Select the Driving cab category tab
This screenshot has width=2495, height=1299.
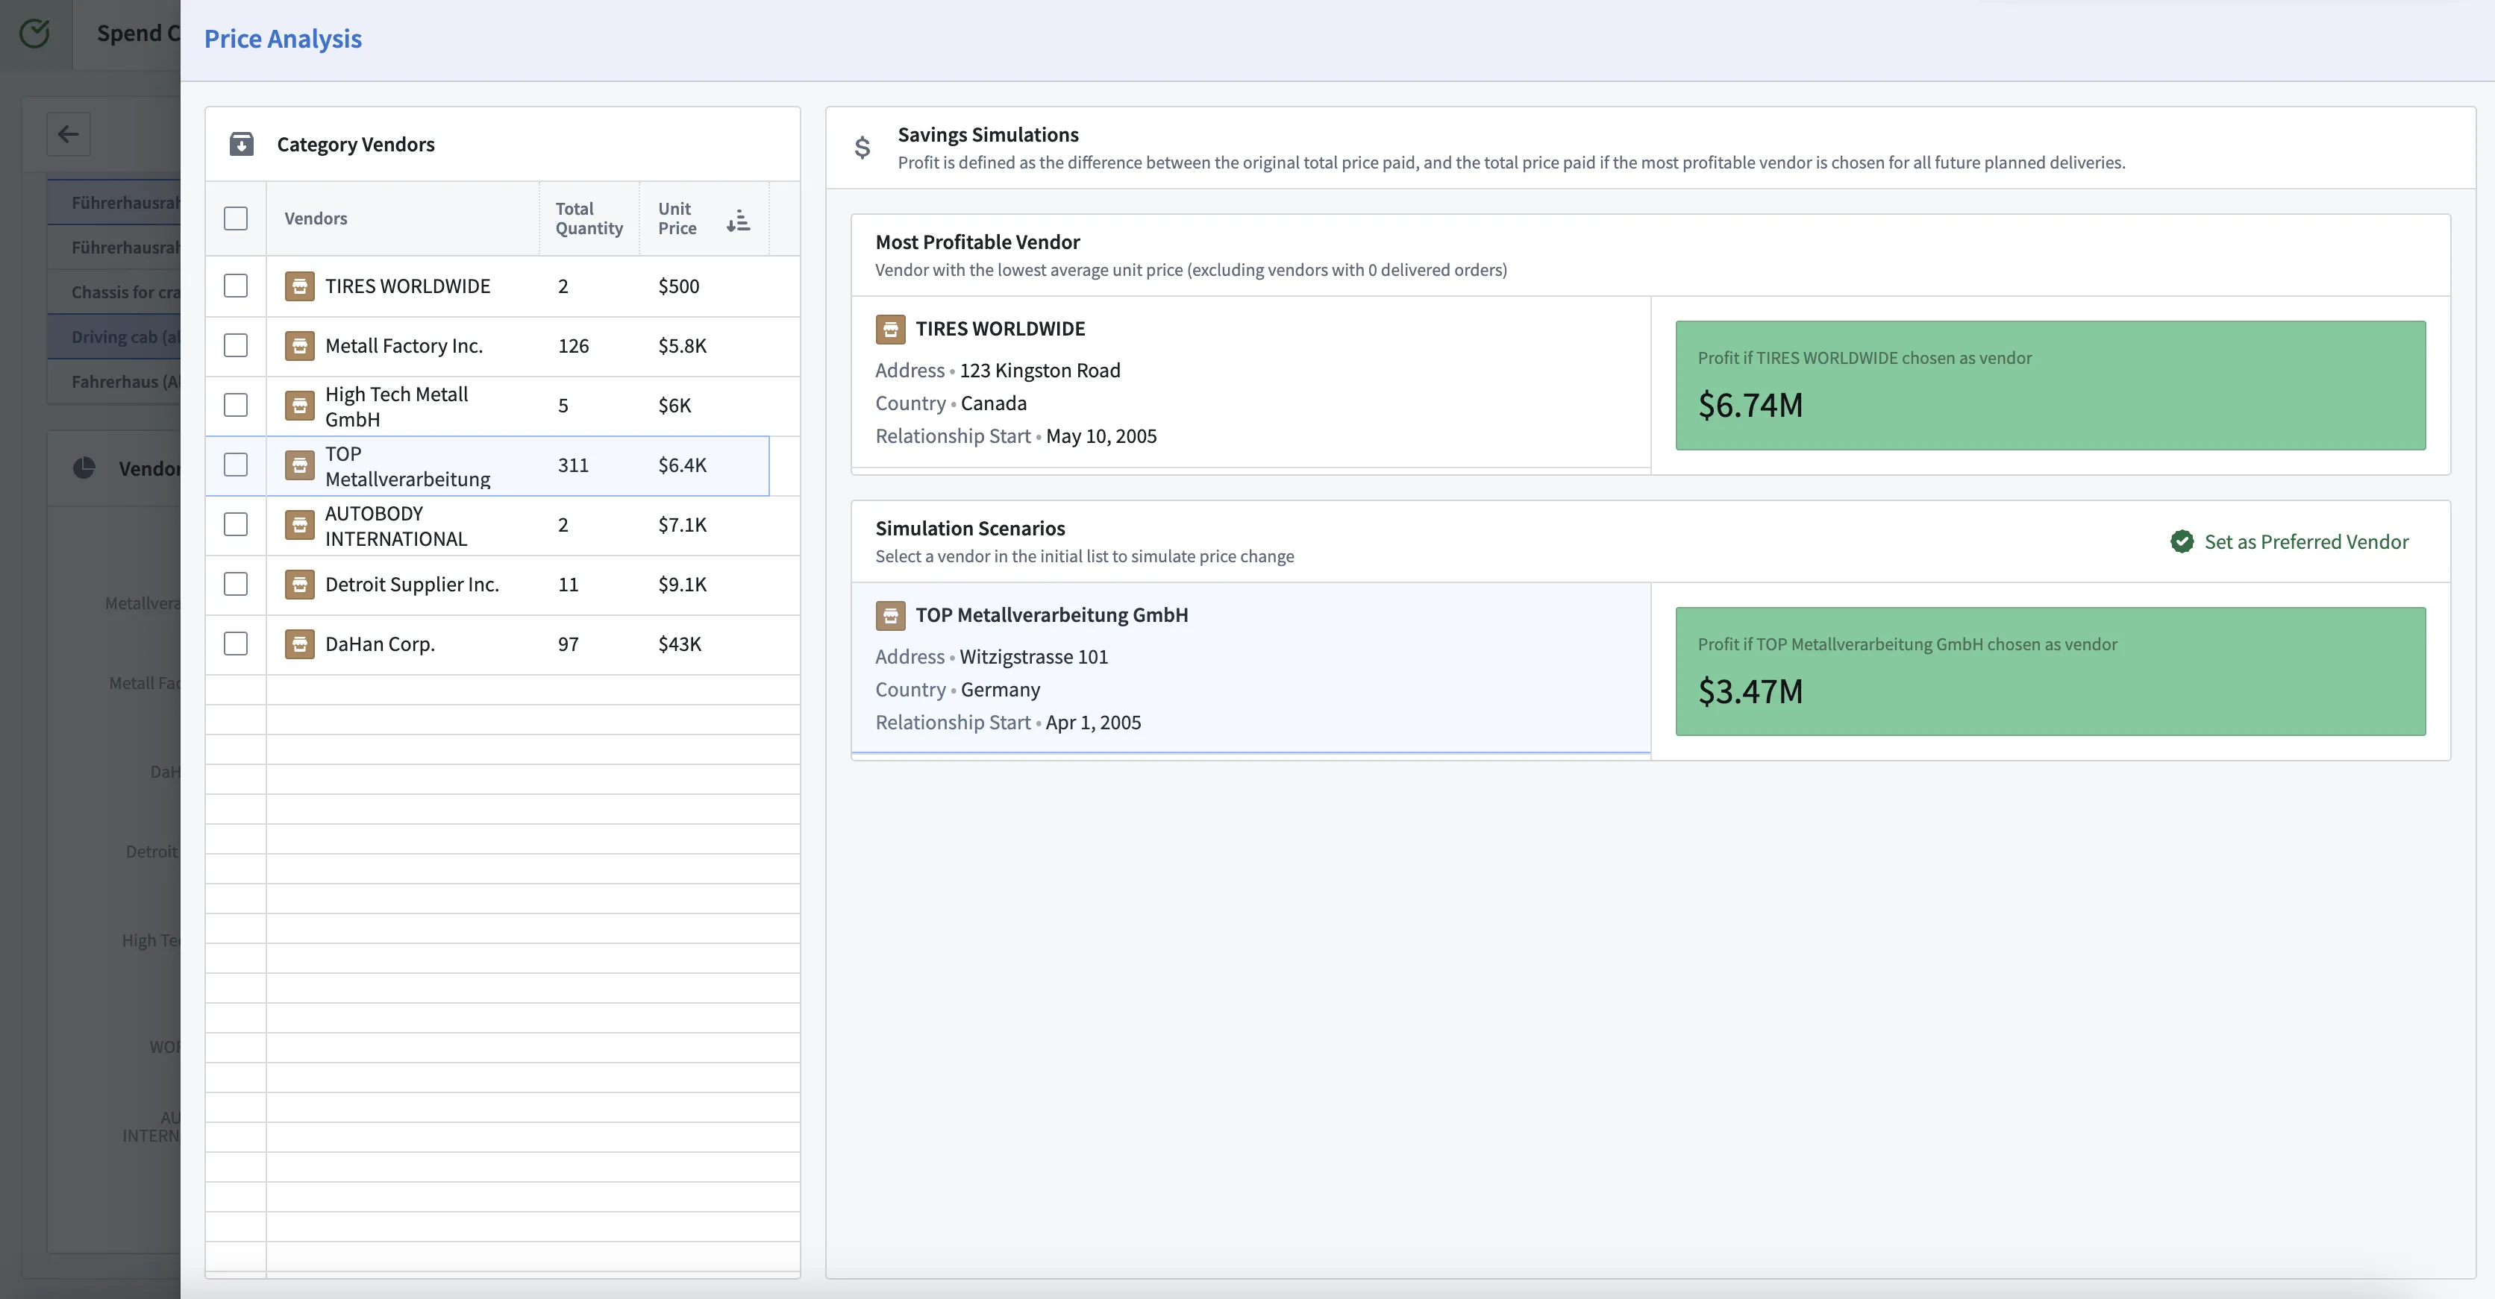coord(124,337)
